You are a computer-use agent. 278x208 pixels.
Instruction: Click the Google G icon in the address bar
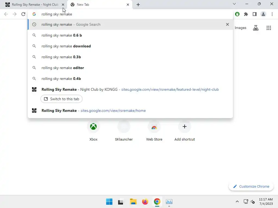(x=34, y=14)
